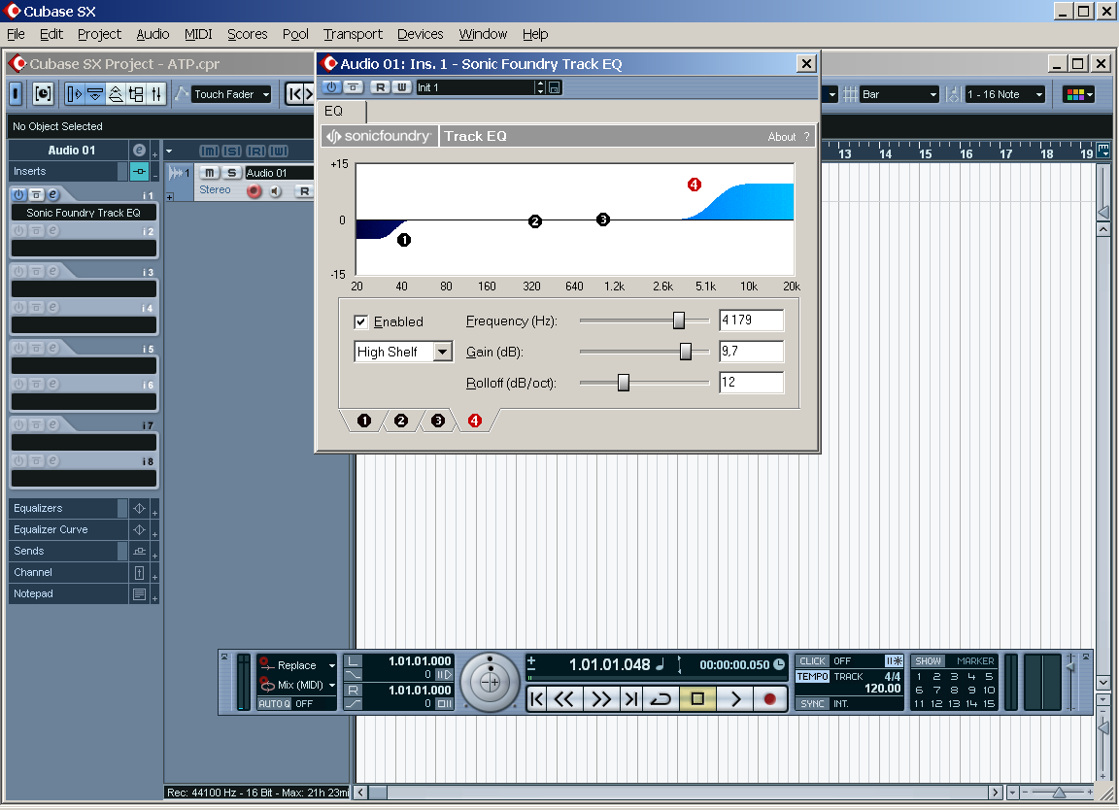Open the Pool icon in project toolbar
1119x810 pixels.
136,93
